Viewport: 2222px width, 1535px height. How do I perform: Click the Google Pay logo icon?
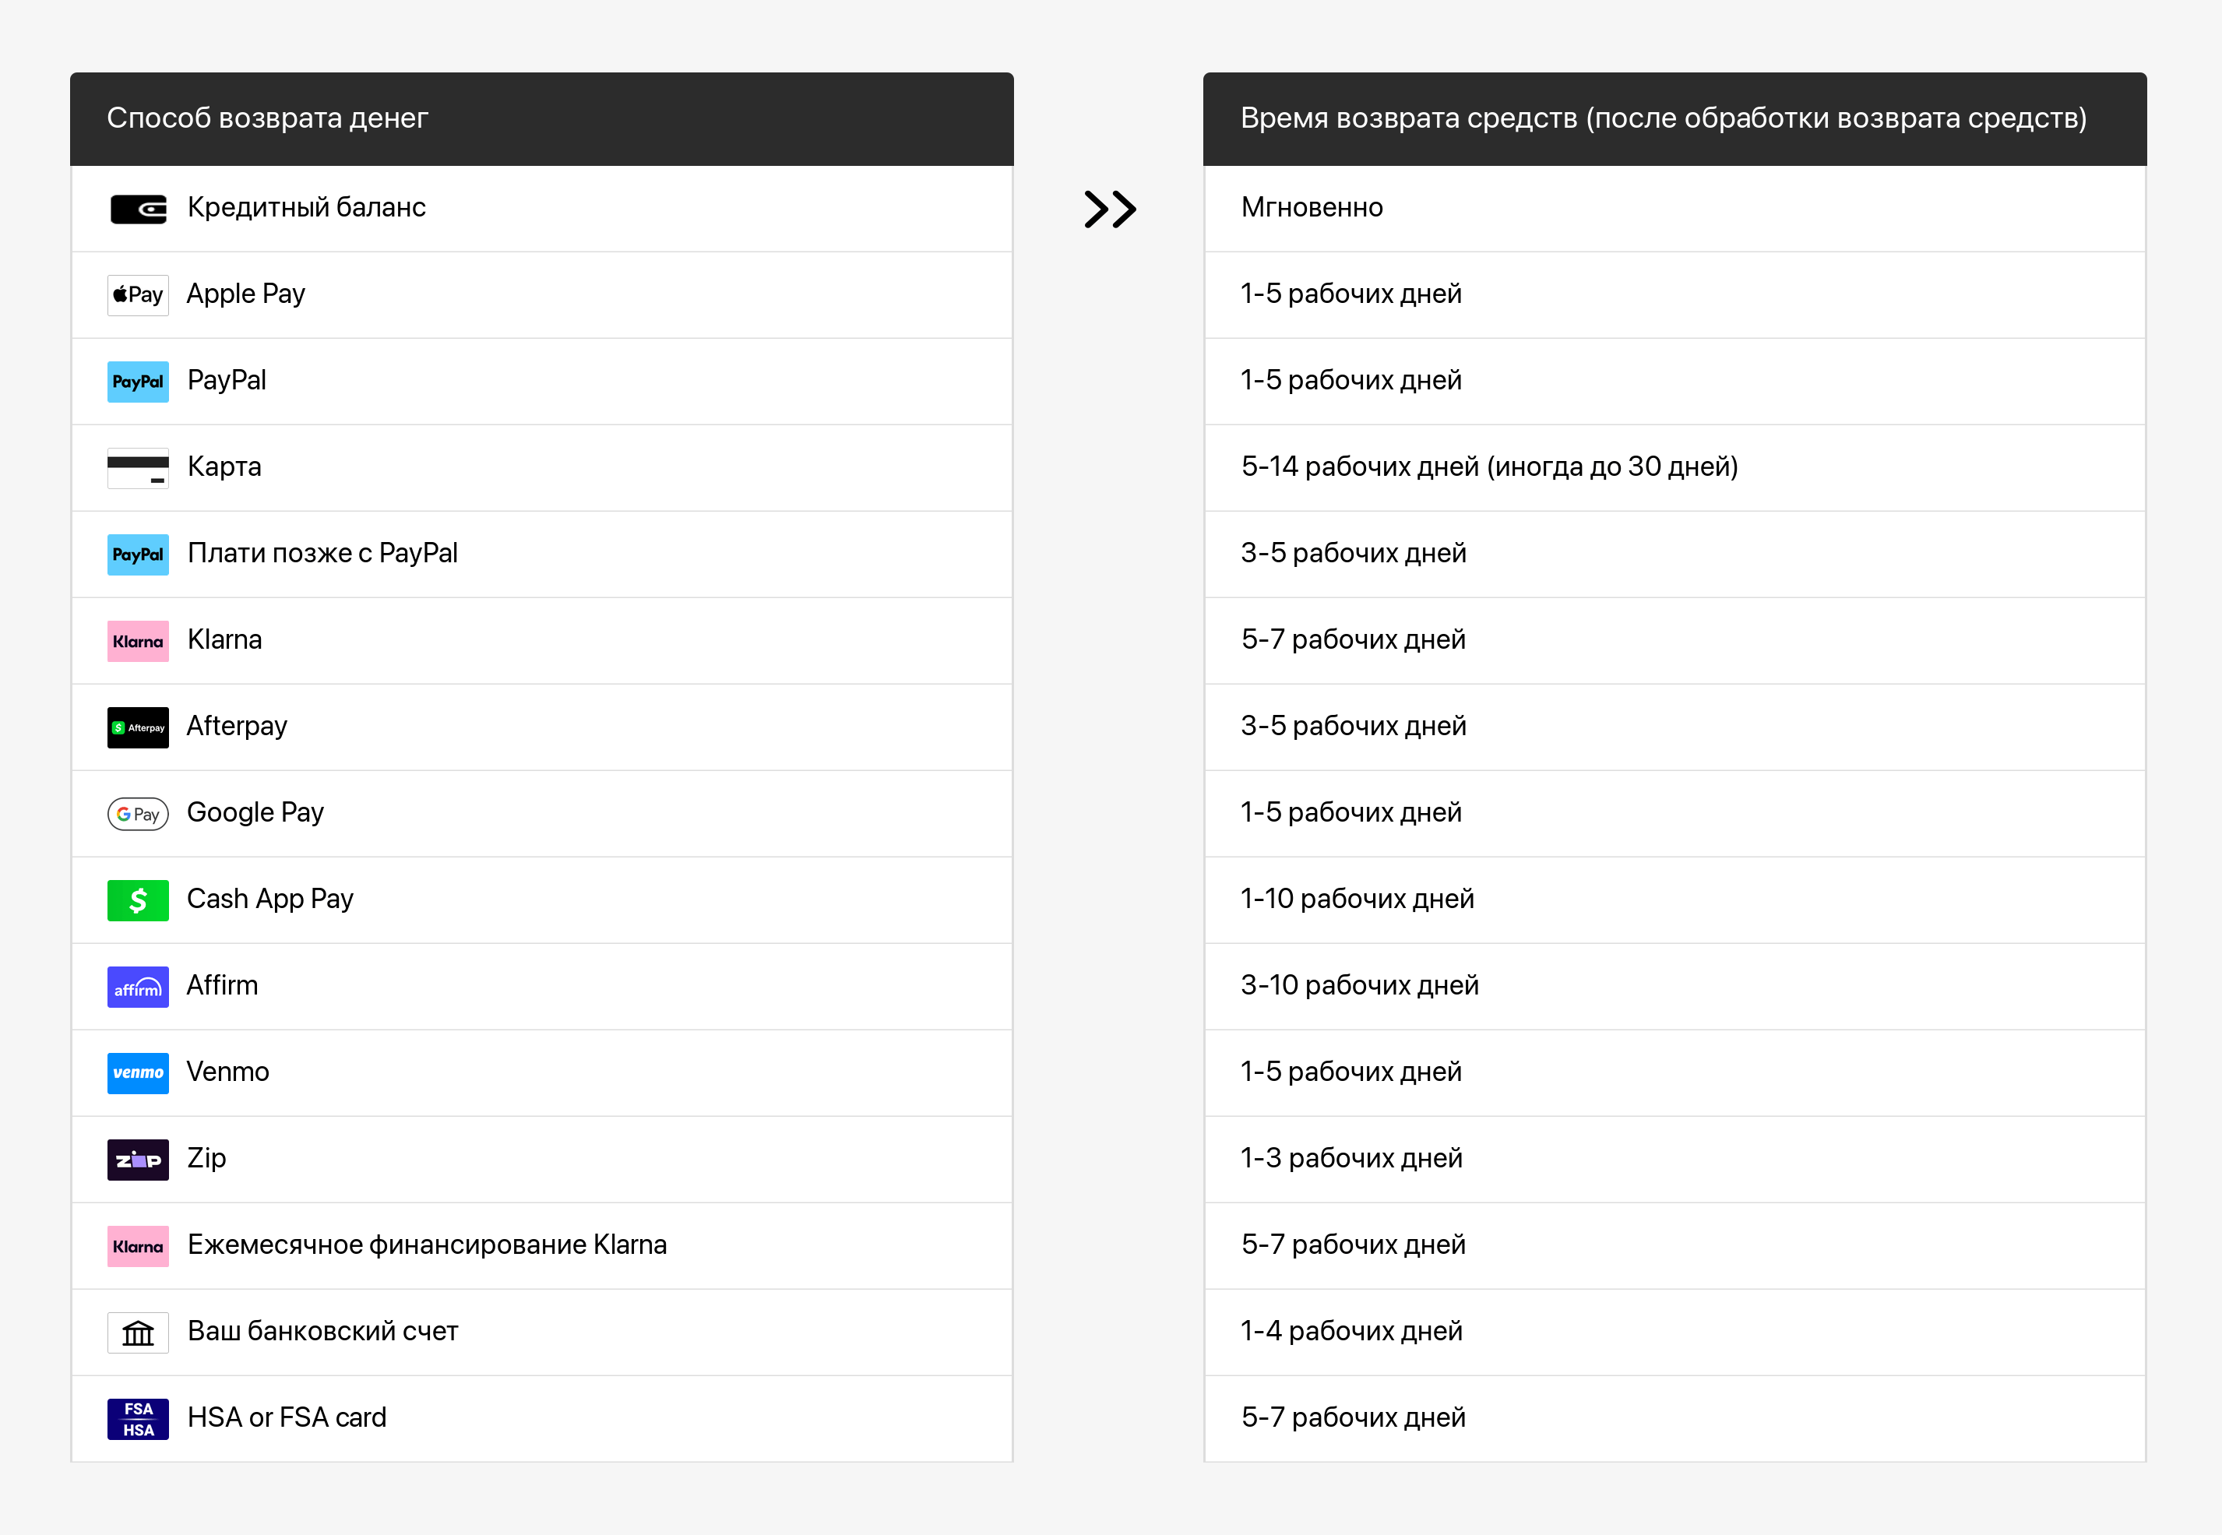click(138, 815)
